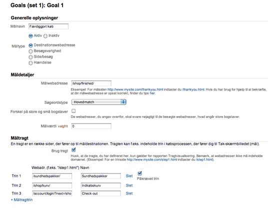Delete Trin 3 with Slet link
The height and width of the screenshot is (212, 275).
[x=129, y=193]
